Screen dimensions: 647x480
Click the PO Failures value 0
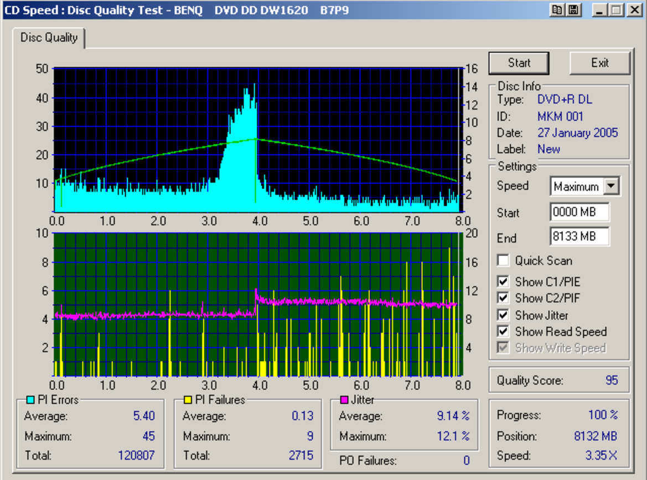[x=466, y=460]
